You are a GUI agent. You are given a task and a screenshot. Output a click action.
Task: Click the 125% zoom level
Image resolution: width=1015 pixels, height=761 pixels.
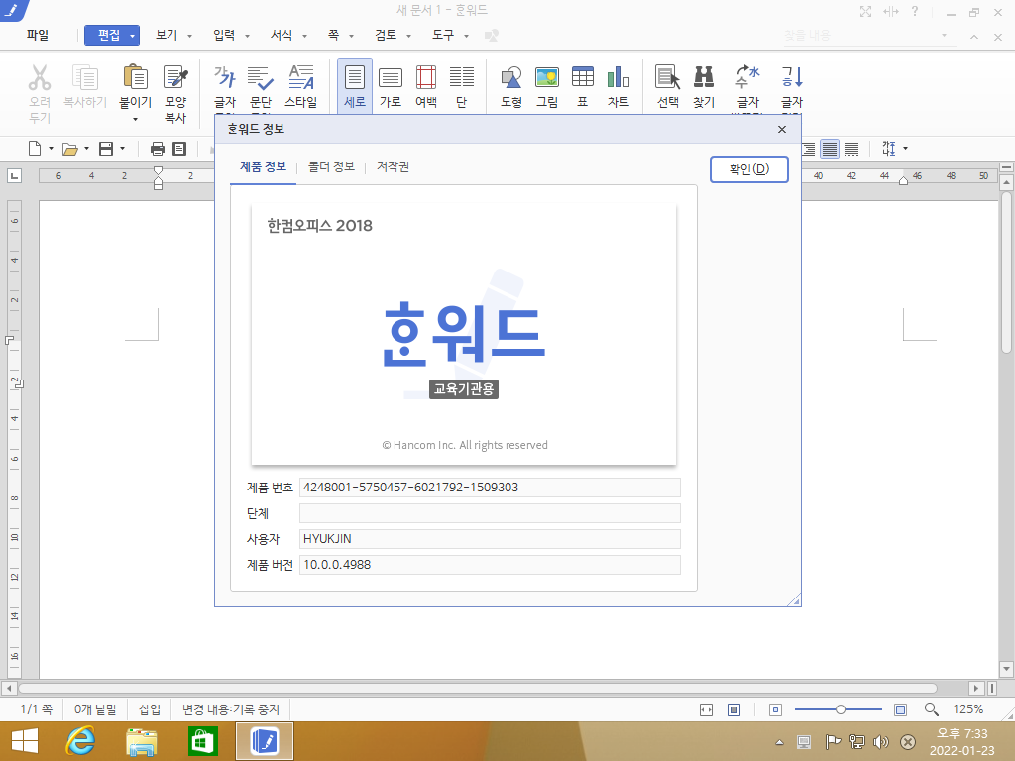(x=967, y=709)
